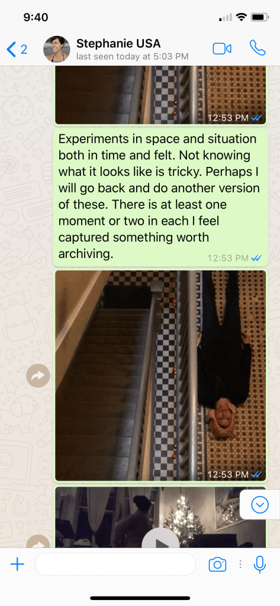Image resolution: width=280 pixels, height=606 pixels.
Task: Tap the read receipt on text message
Action: 256,258
